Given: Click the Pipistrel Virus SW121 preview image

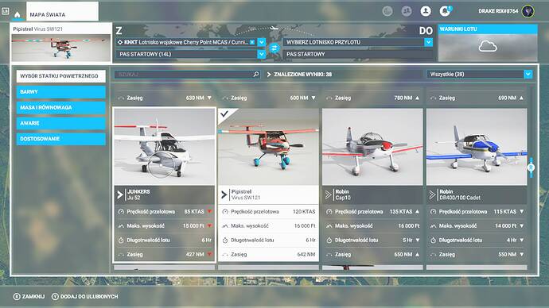Looking at the screenshot, I should (61, 48).
